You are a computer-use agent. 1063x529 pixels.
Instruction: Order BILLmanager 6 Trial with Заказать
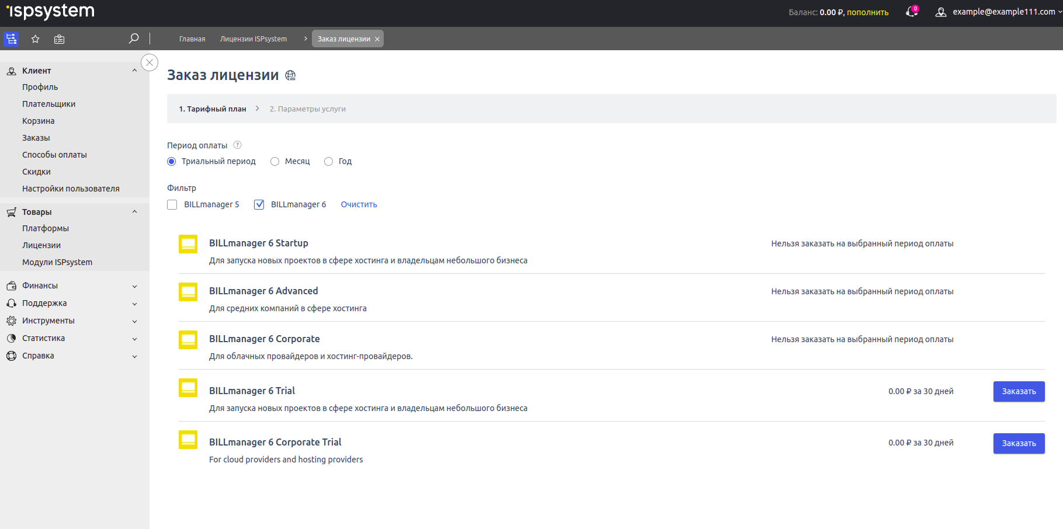tap(1019, 391)
